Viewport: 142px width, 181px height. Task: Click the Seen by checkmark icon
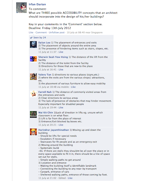[31, 38]
